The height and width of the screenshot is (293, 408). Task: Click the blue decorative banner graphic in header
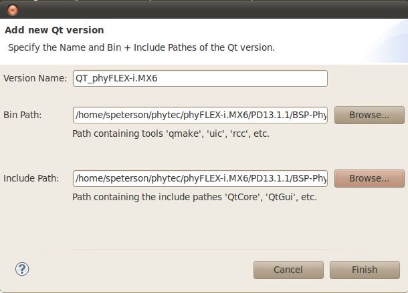pyautogui.click(x=388, y=43)
